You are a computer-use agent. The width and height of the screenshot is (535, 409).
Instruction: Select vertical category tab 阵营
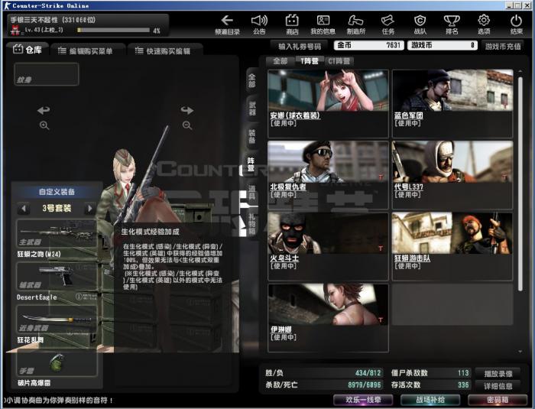(x=251, y=164)
